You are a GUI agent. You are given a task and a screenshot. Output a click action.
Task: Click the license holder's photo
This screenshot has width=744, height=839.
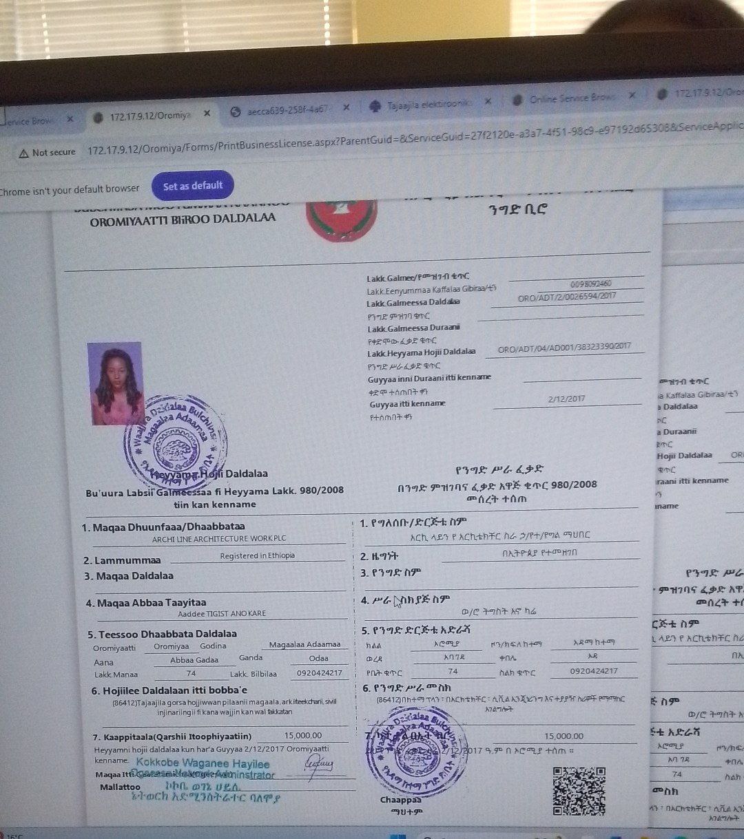[x=114, y=383]
